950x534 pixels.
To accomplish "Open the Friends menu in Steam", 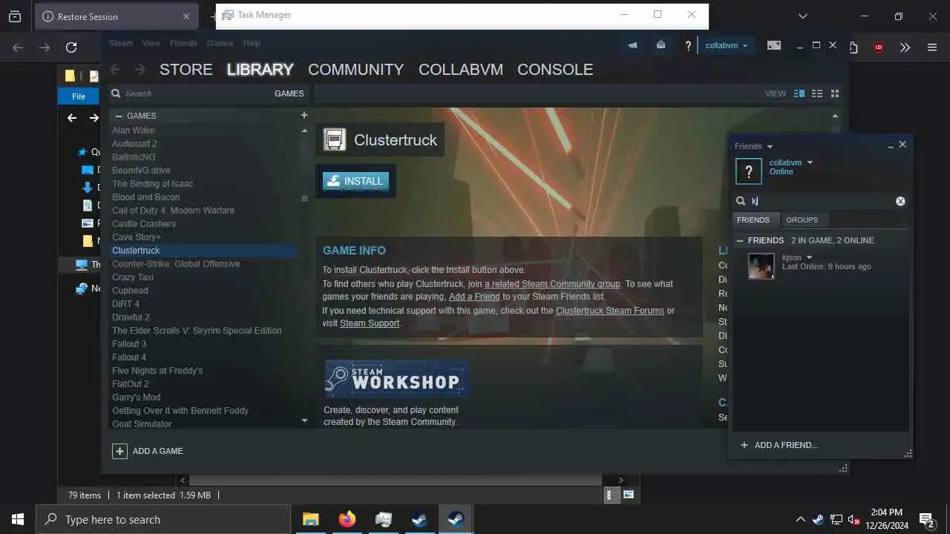I will [183, 43].
